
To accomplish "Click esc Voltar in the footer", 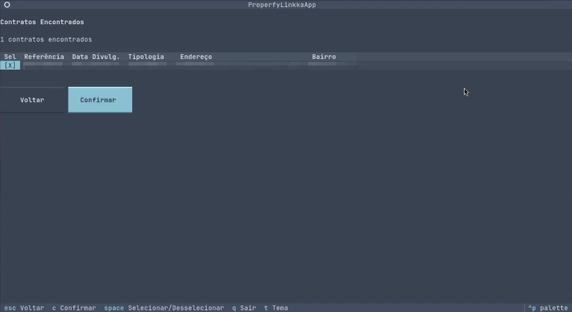I will [x=24, y=308].
